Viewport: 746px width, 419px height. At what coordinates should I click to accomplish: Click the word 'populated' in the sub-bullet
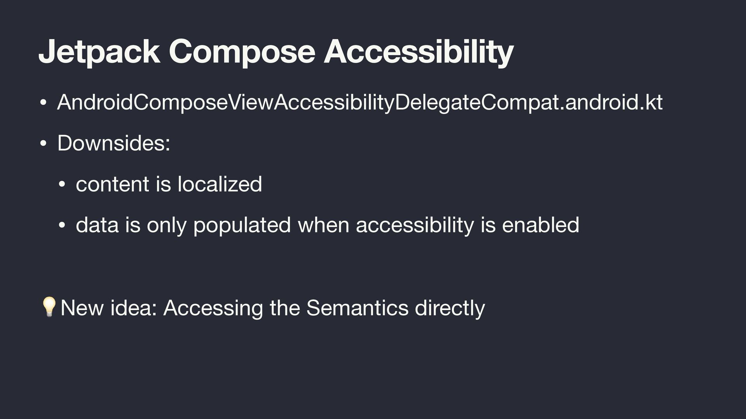click(242, 225)
